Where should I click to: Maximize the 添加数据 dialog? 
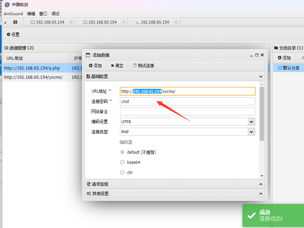click(x=257, y=55)
